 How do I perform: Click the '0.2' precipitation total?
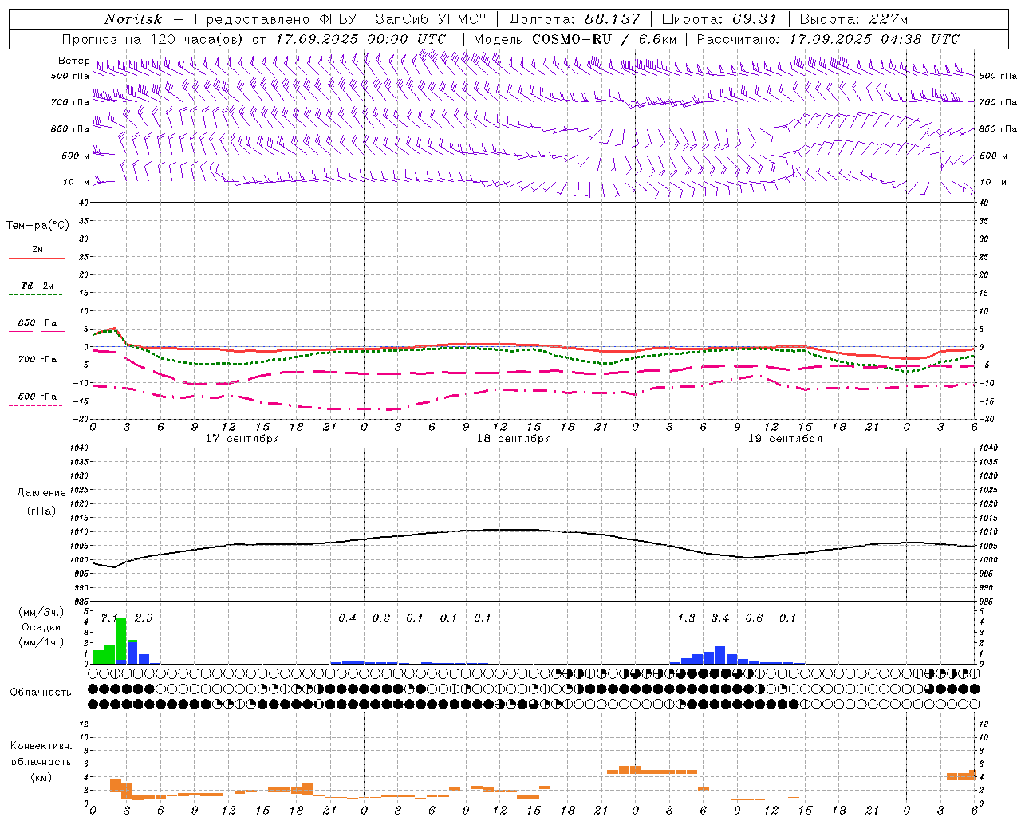tap(381, 618)
